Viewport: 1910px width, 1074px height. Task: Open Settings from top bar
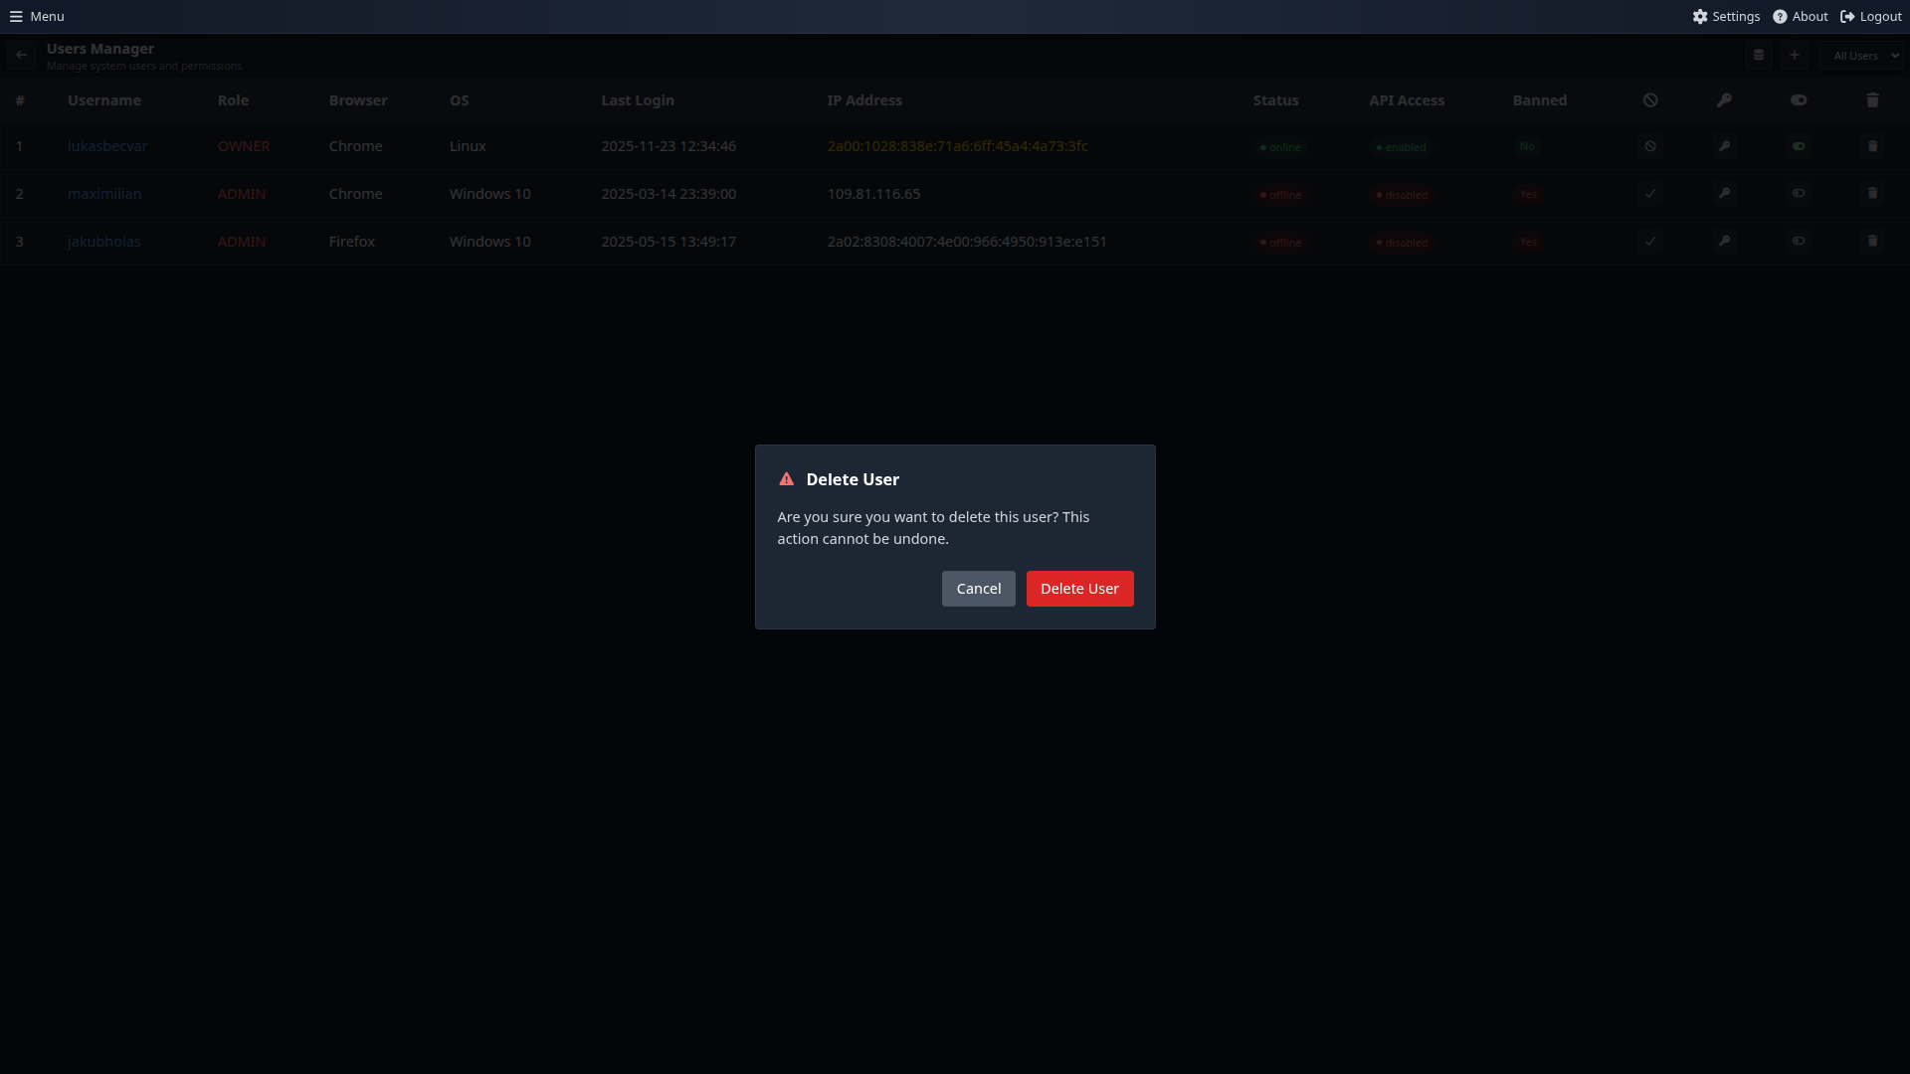pos(1726,16)
